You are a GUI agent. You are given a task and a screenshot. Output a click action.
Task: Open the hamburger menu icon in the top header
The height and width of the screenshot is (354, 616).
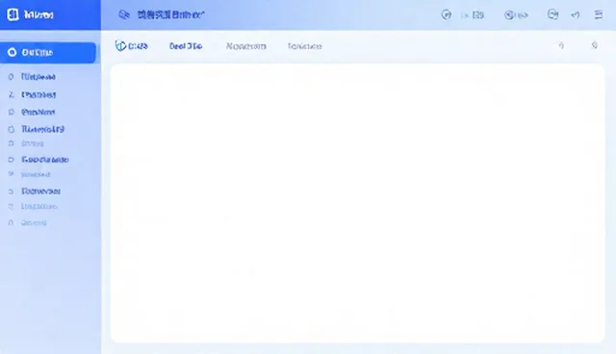[x=599, y=15]
